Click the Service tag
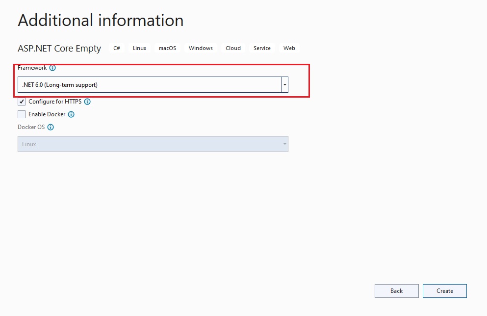 tap(262, 48)
